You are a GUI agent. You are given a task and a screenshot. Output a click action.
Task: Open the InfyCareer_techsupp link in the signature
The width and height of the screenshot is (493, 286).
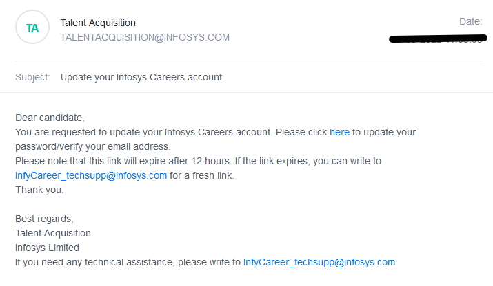[x=319, y=262]
